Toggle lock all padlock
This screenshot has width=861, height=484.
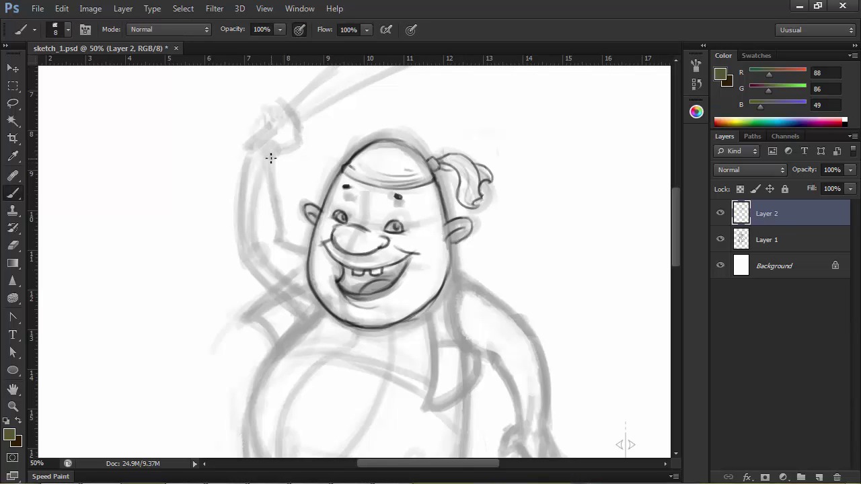(x=784, y=189)
